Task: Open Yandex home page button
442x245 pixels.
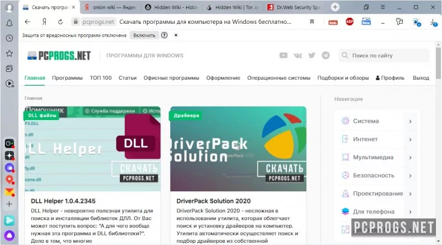Action: (x=44, y=22)
